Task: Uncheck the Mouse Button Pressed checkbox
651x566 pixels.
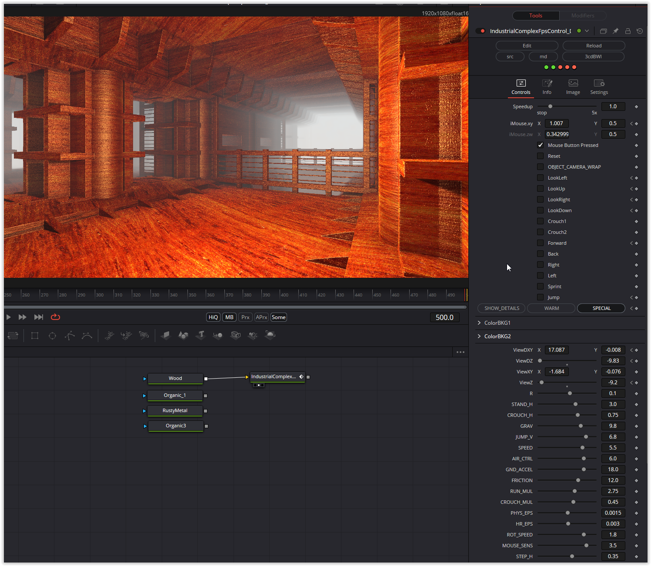Action: tap(540, 145)
